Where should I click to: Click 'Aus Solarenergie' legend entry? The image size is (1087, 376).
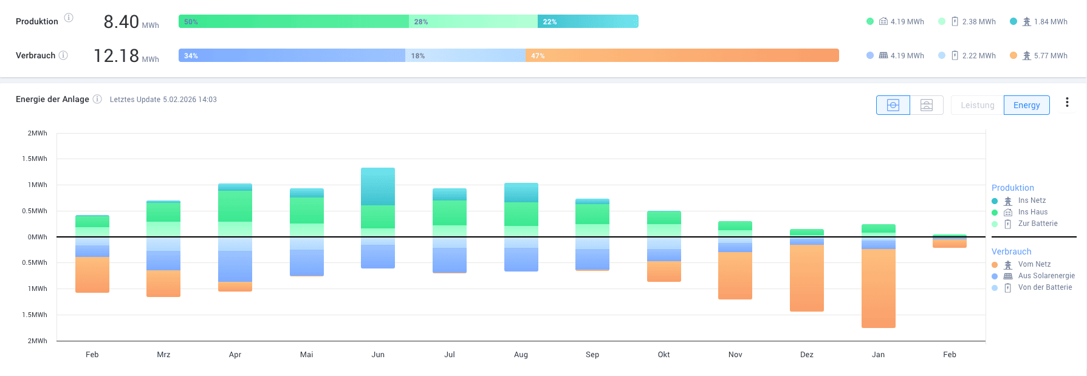tap(1046, 276)
